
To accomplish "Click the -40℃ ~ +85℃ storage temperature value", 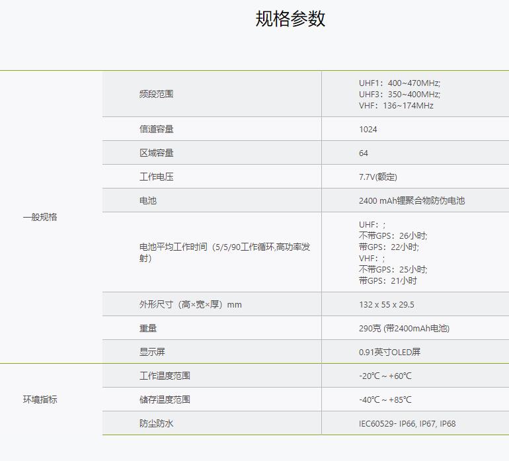I will click(x=385, y=399).
